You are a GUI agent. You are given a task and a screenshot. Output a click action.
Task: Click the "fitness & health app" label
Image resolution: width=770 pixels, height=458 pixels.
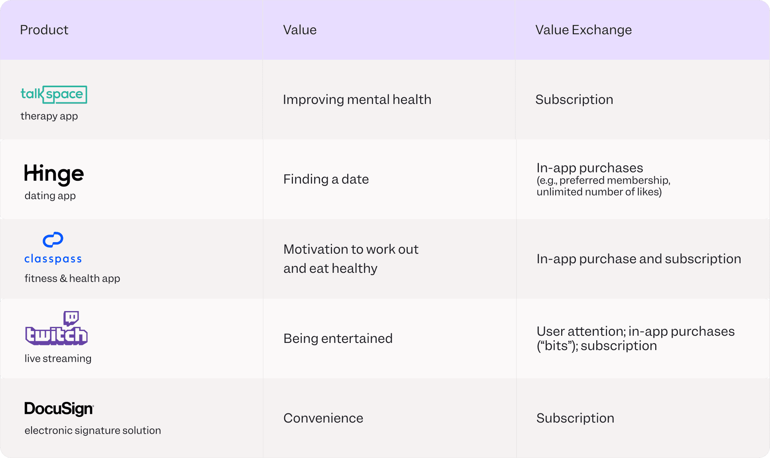(x=72, y=278)
